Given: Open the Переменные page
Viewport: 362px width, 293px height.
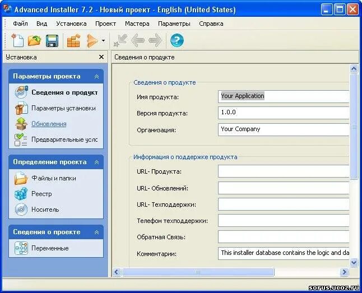Looking at the screenshot, I should (50, 248).
